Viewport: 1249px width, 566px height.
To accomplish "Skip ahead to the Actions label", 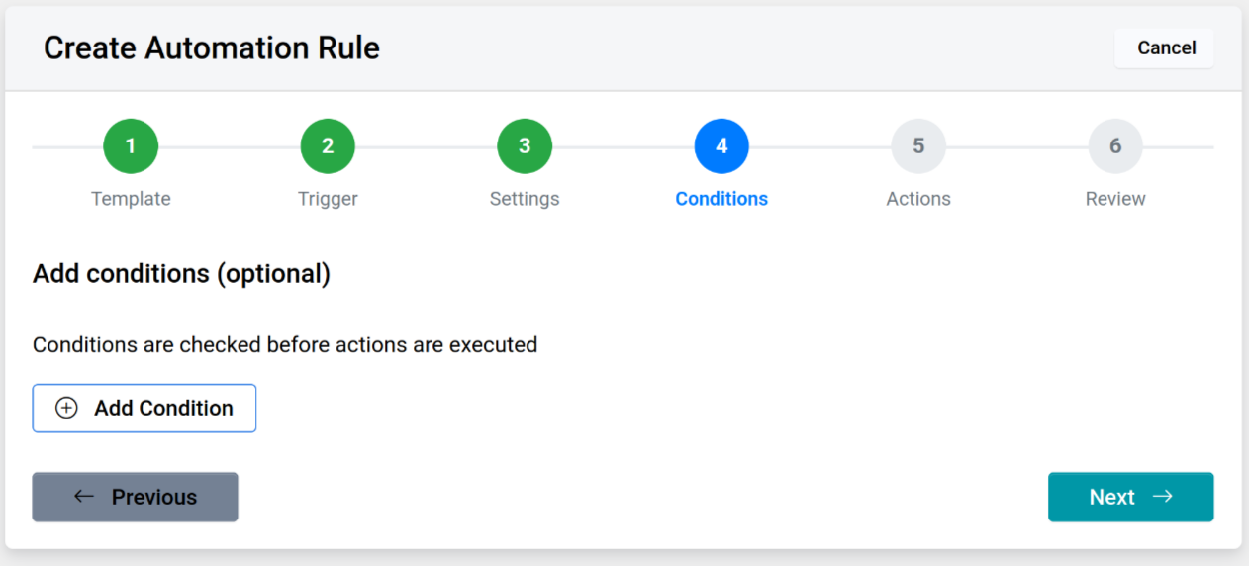I will point(918,199).
